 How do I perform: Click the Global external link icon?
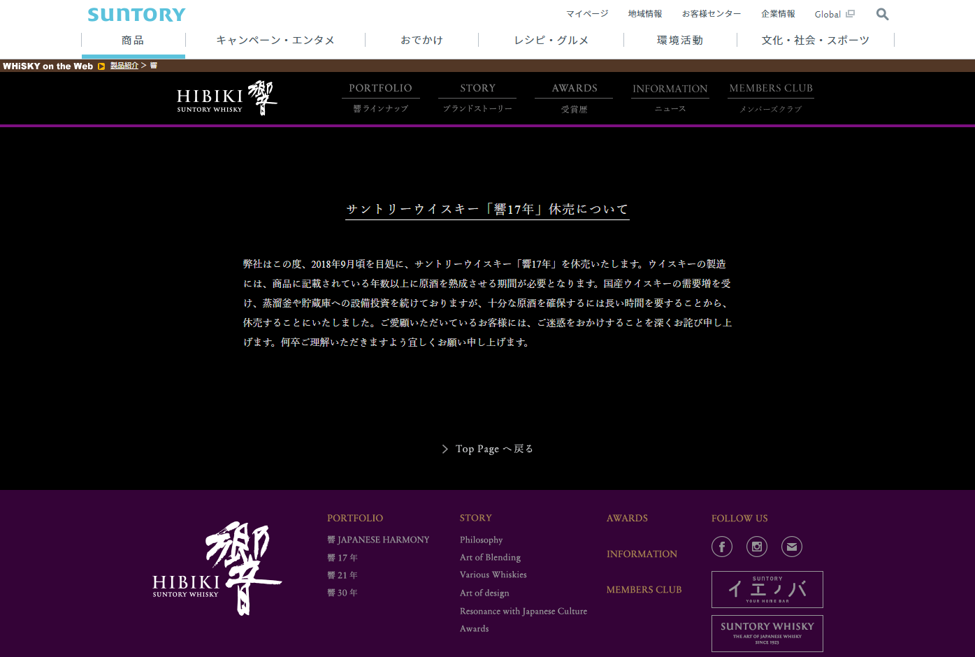[x=850, y=13]
